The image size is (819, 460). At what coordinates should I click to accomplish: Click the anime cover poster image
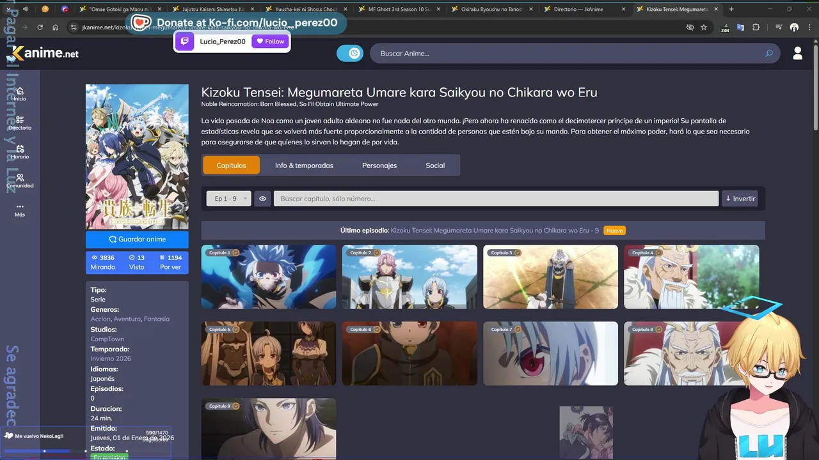pos(137,157)
